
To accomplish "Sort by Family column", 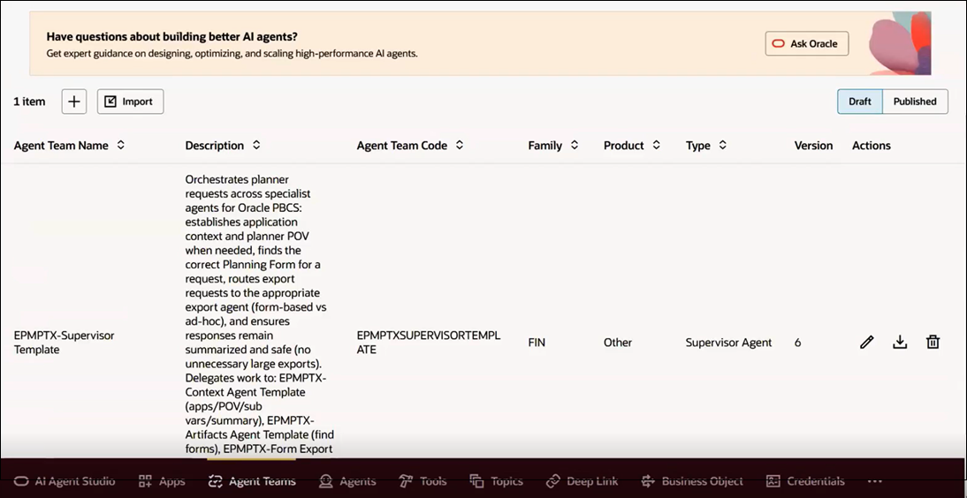I will pos(575,146).
